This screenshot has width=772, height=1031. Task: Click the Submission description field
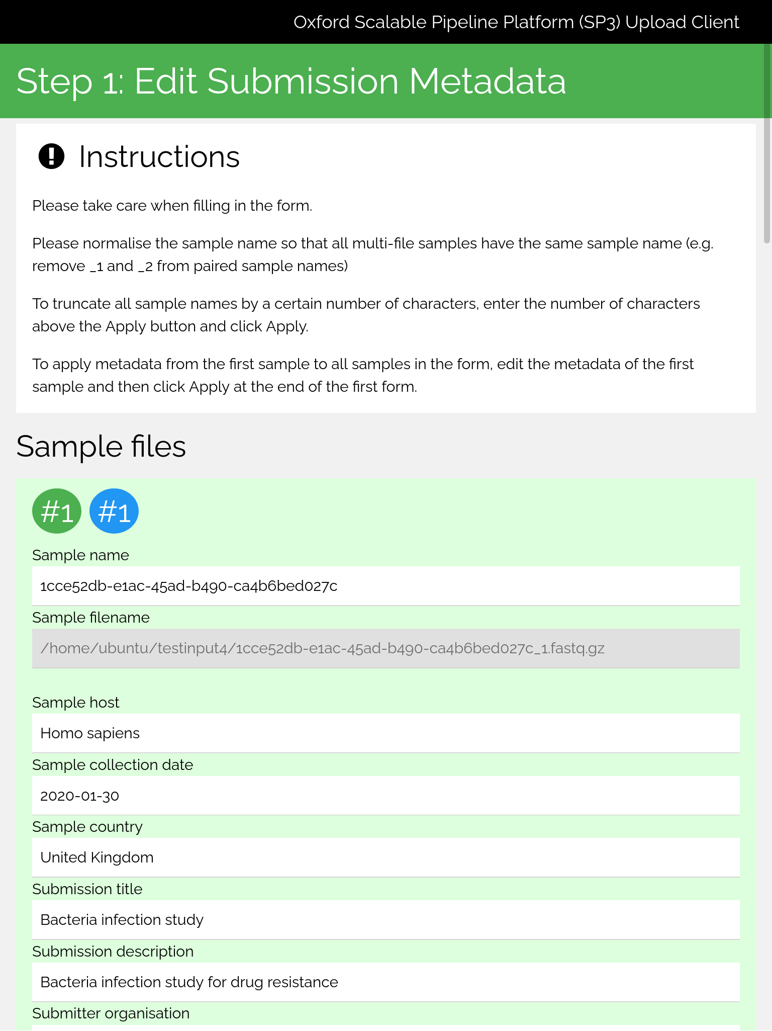click(x=386, y=982)
